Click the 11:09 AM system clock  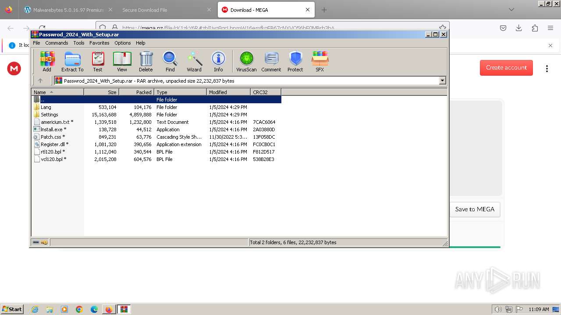click(x=539, y=309)
